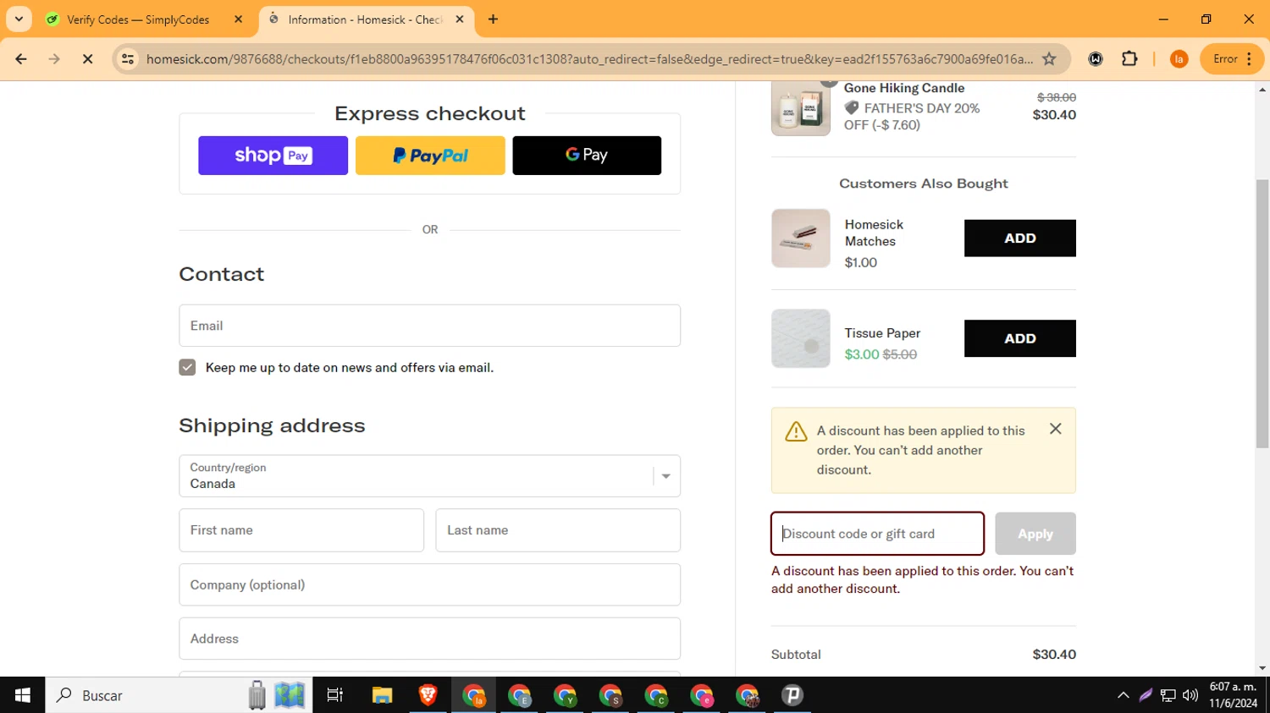The image size is (1270, 713).
Task: Click the warning triangle icon in the banner
Action: tap(796, 431)
